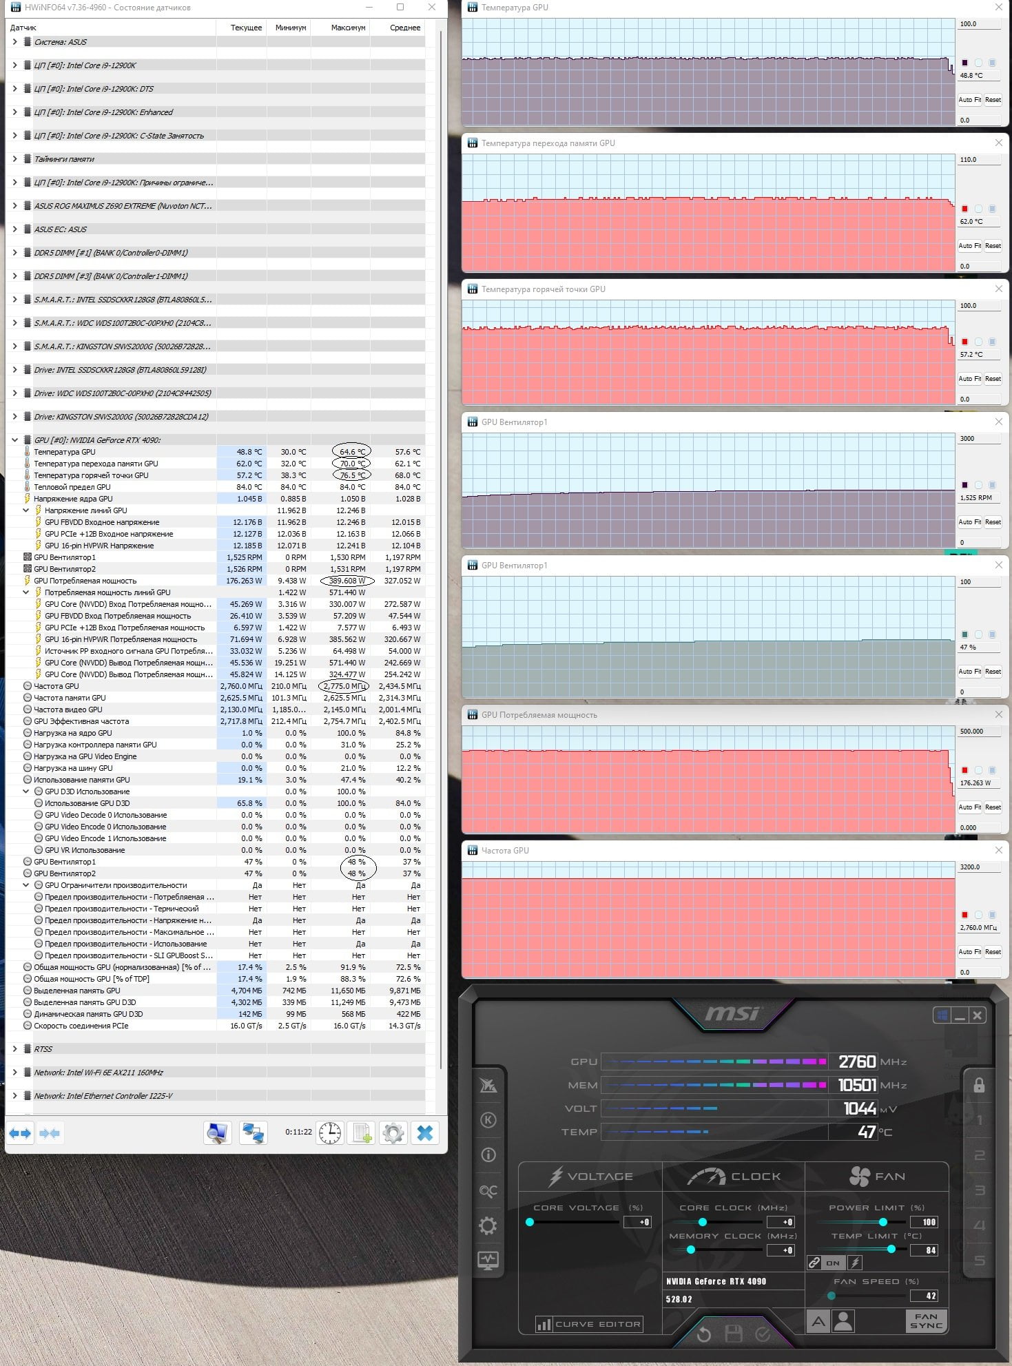Click Auto Fit in Температура GPU graph
Viewport: 1012px width, 1366px height.
tap(969, 100)
